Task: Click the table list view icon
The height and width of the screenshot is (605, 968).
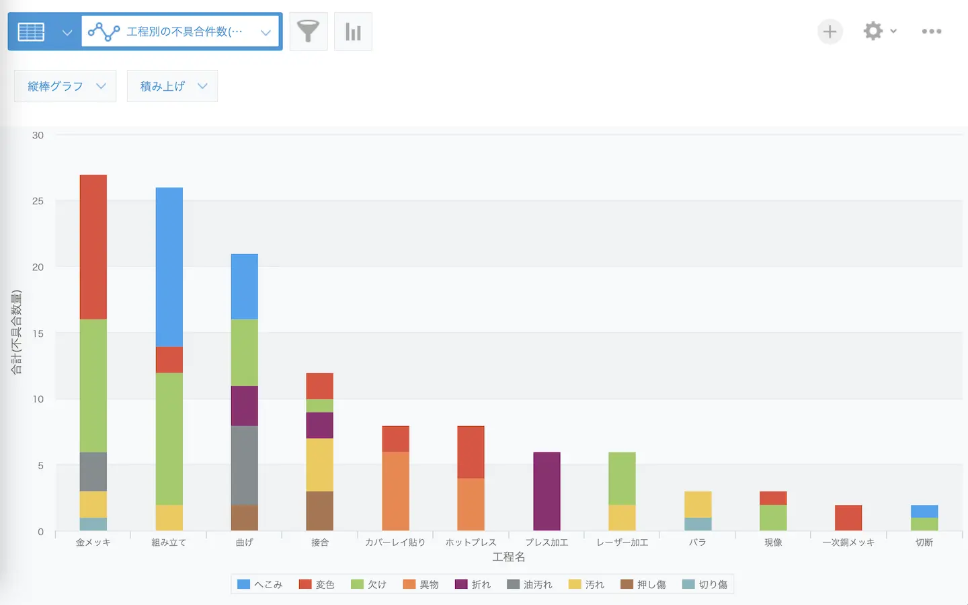Action: click(x=31, y=32)
